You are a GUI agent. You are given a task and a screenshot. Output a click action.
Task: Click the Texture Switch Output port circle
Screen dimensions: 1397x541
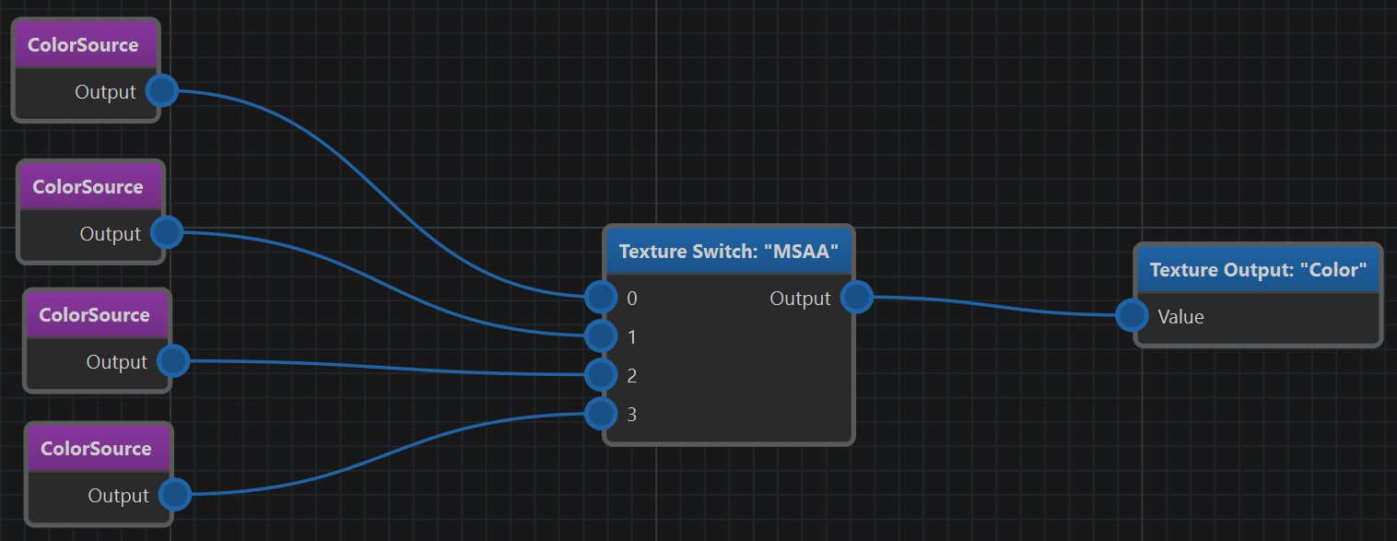[x=857, y=297]
